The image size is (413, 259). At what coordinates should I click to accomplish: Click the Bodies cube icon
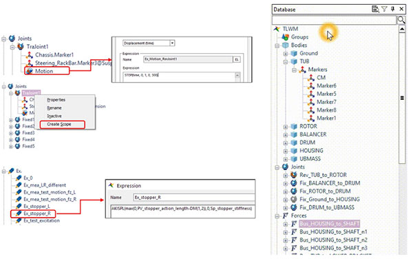point(286,45)
